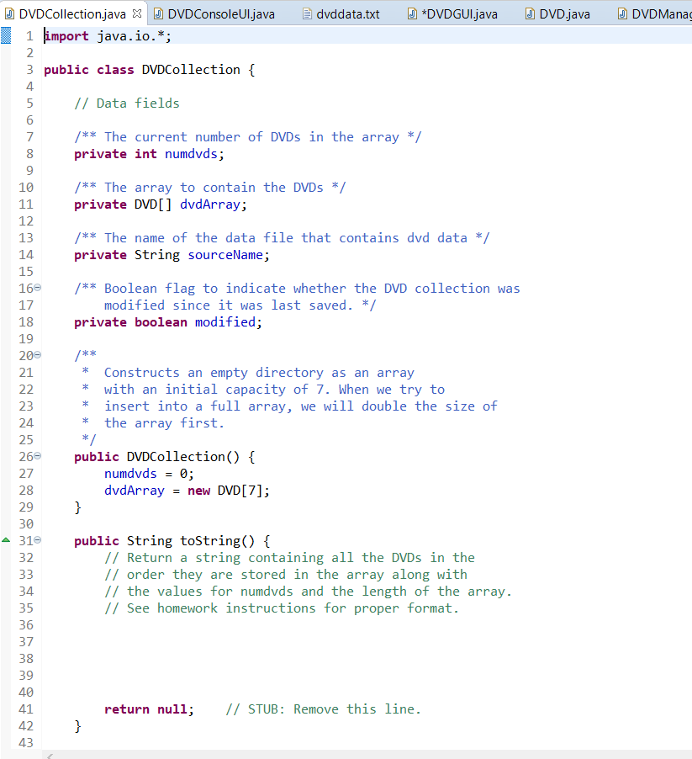The image size is (692, 759).
Task: Click the Java icon on the *DVDGUI.java tab
Action: (412, 13)
